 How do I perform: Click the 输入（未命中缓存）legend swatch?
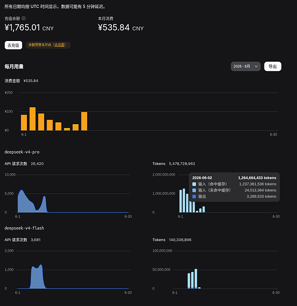tap(194, 190)
